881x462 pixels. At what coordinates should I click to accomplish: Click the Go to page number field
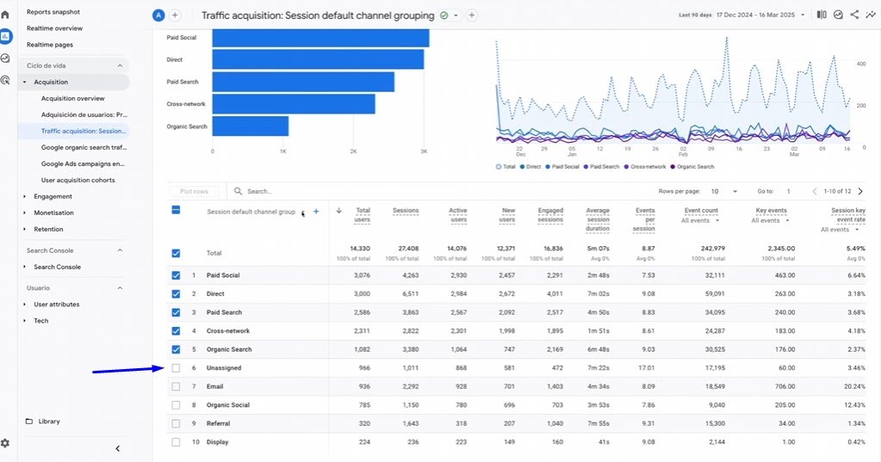[x=788, y=191]
